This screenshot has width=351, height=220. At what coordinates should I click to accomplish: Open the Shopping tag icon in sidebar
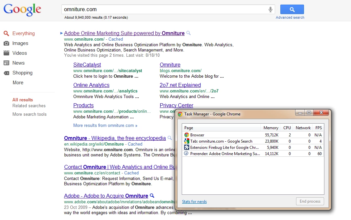(x=7, y=73)
